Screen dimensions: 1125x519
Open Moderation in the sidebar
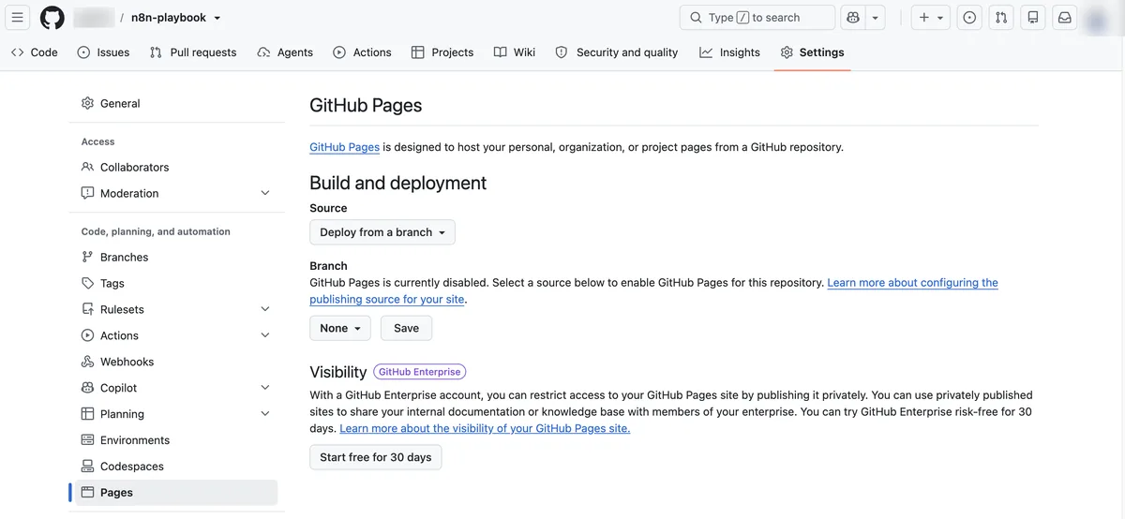point(176,193)
